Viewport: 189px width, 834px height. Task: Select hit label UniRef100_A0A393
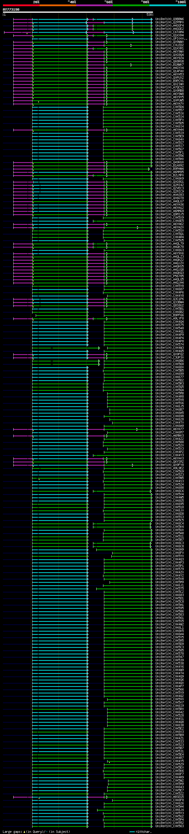(x=169, y=195)
